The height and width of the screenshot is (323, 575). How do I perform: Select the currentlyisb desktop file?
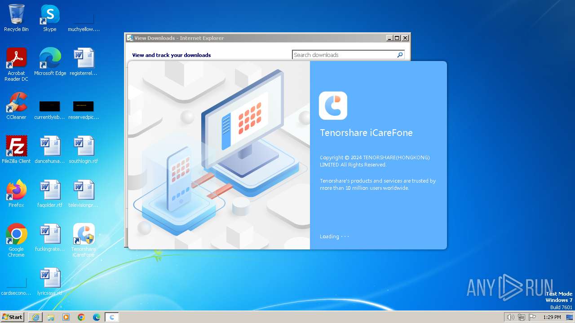(x=50, y=110)
